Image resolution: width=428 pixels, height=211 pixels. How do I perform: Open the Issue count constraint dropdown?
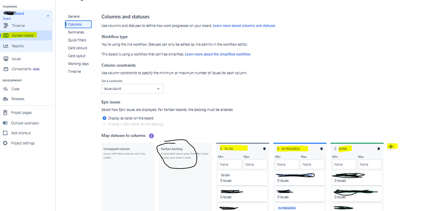(x=132, y=89)
